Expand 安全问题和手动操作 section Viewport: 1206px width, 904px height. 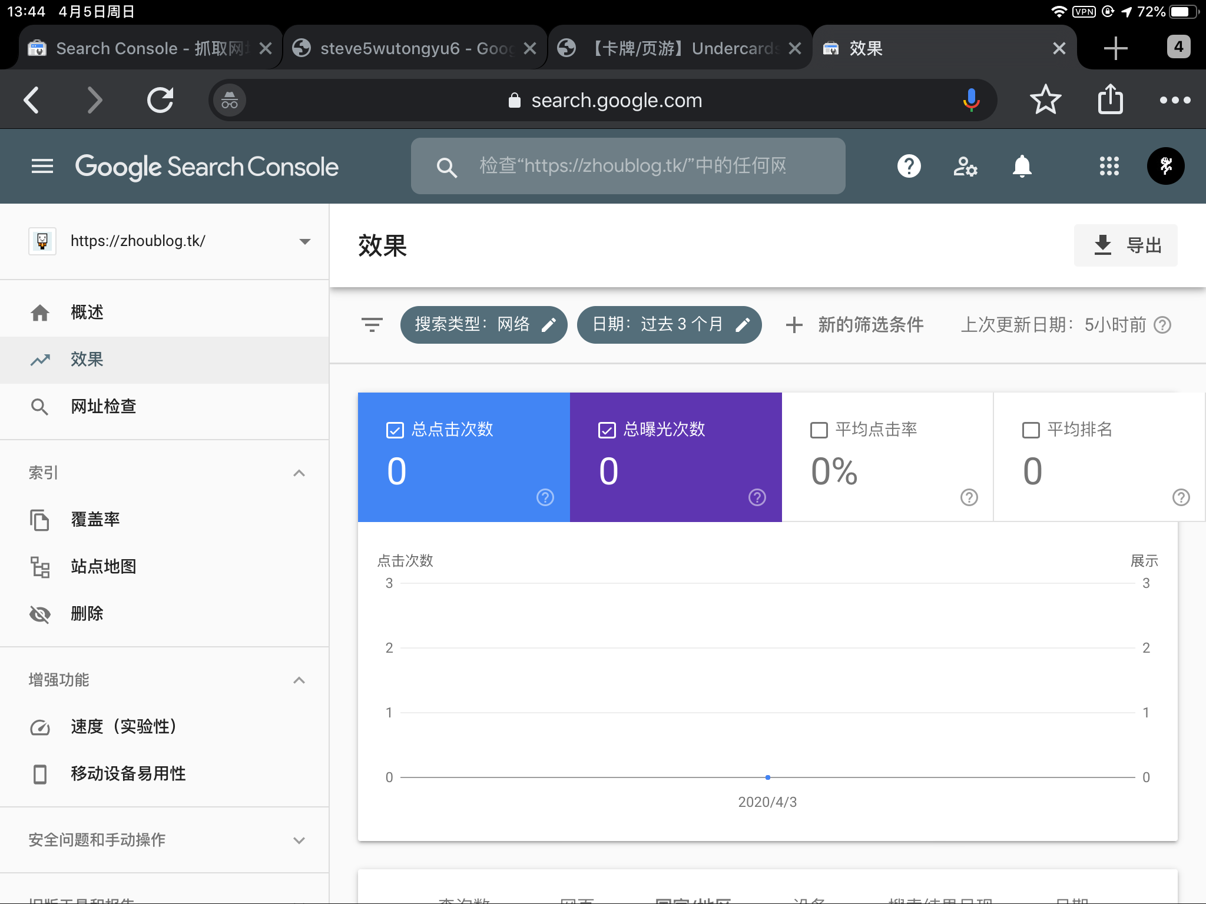tap(299, 840)
